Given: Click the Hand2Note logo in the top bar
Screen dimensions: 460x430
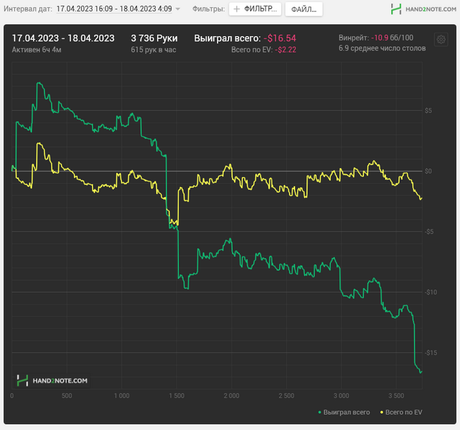Looking at the screenshot, I should (423, 9).
